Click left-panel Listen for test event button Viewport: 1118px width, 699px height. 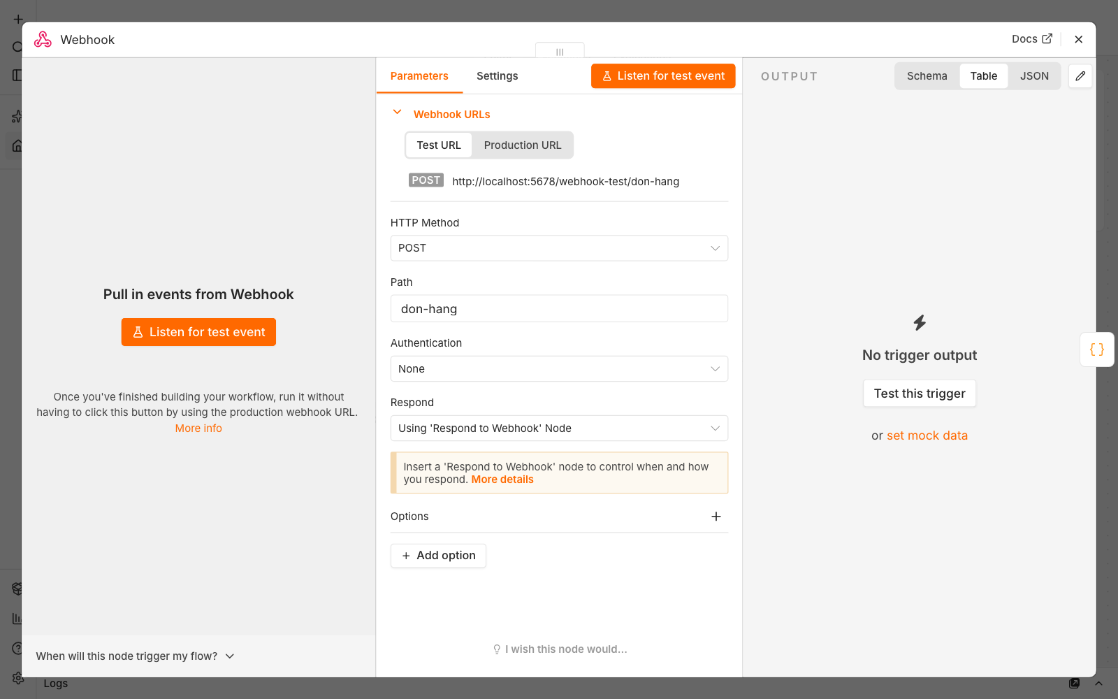pos(198,332)
